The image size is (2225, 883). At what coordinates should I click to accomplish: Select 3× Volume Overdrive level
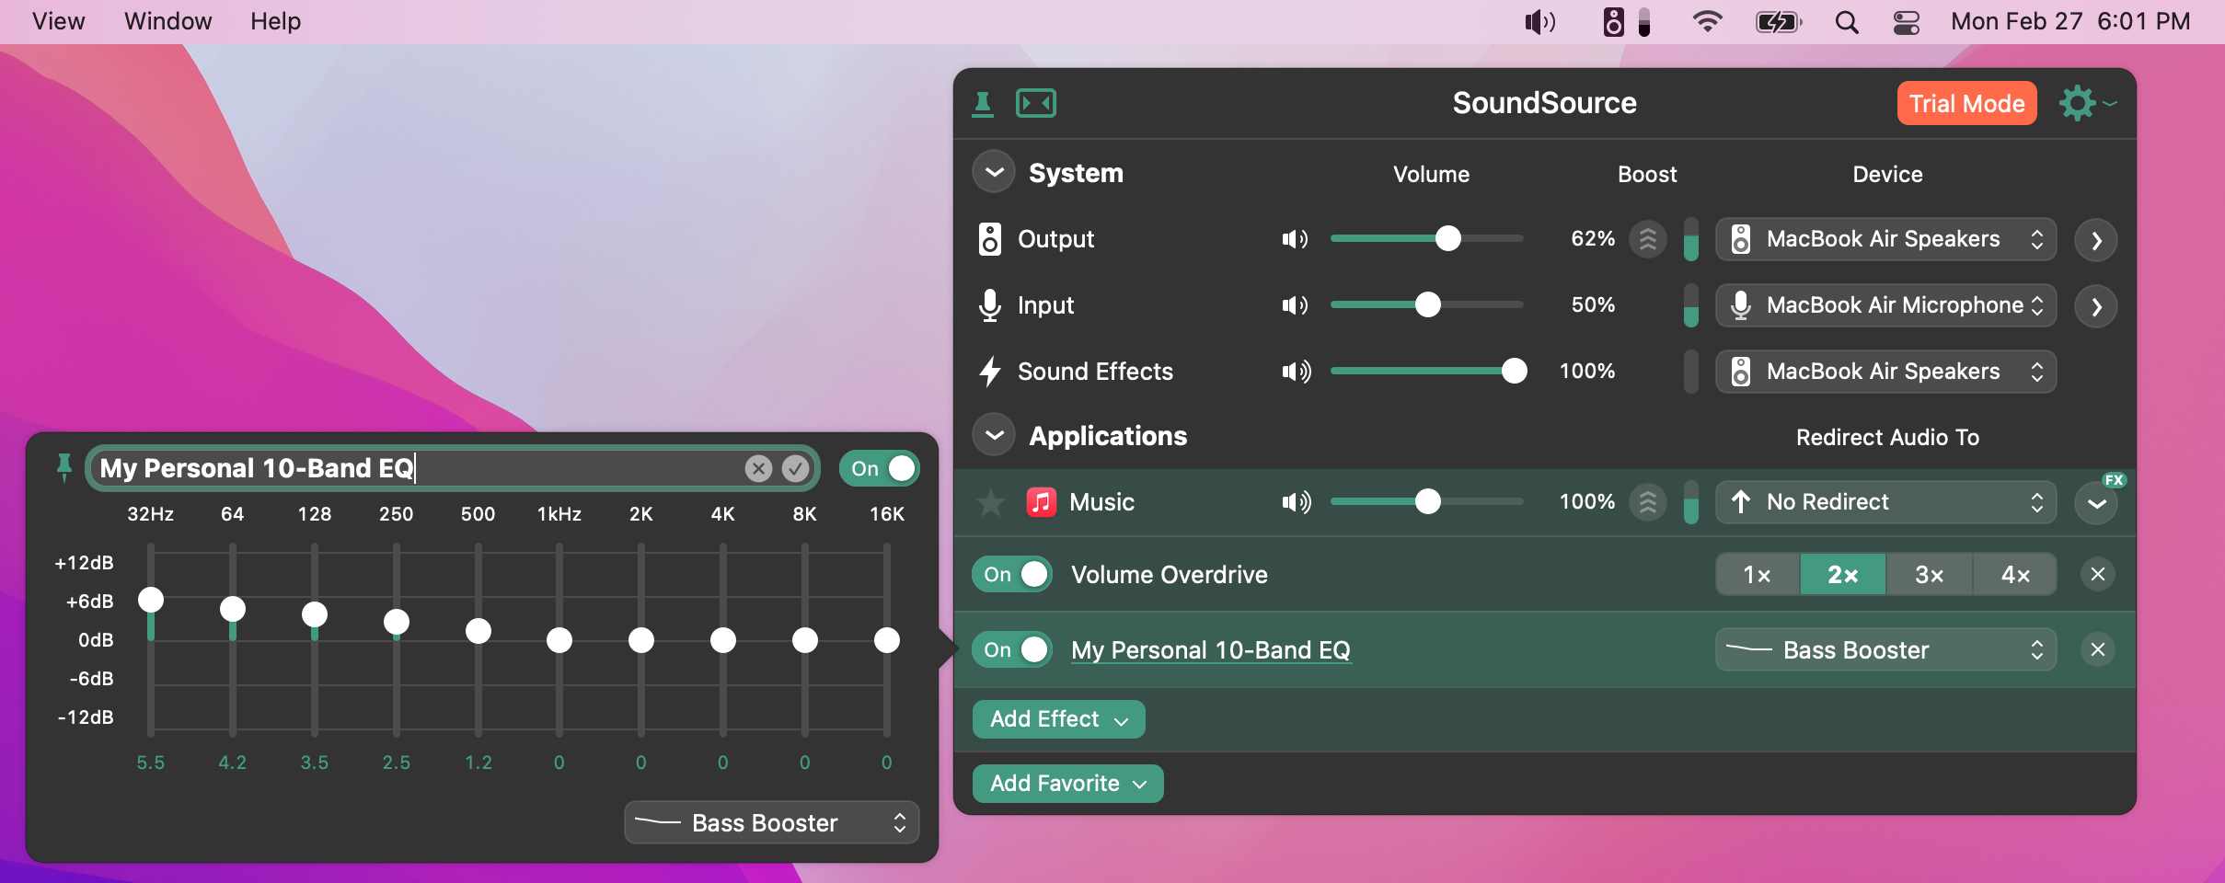click(1930, 575)
